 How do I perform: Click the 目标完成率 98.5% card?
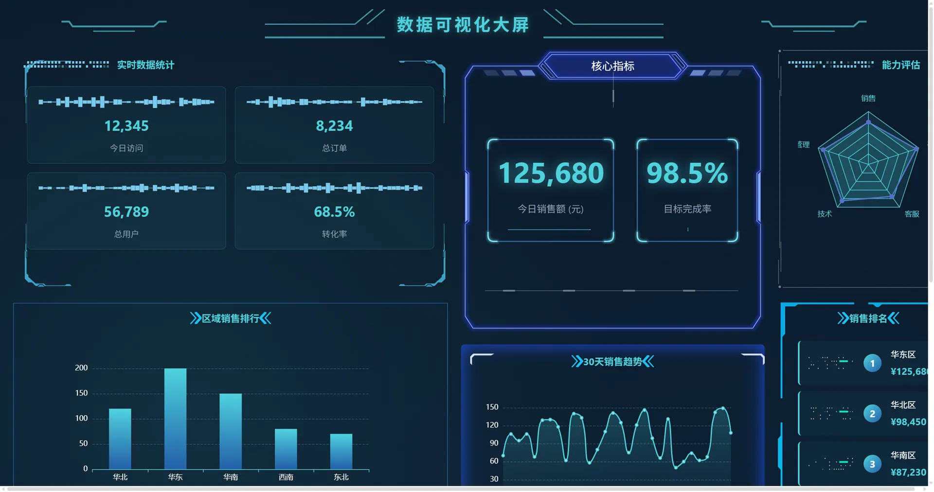tap(687, 190)
